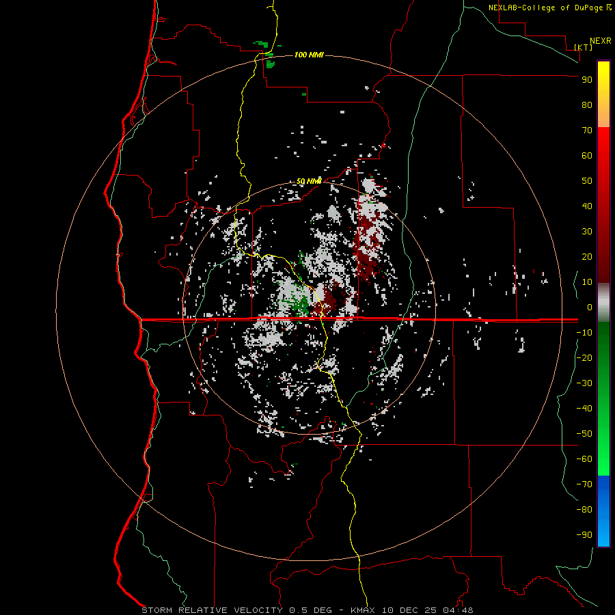615x615 pixels.
Task: Click the -70 value on velocity scale
Action: pos(584,484)
